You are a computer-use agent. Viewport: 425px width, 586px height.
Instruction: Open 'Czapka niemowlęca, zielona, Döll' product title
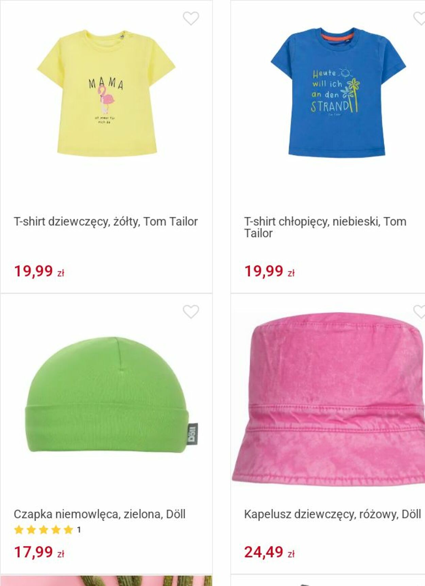click(100, 514)
